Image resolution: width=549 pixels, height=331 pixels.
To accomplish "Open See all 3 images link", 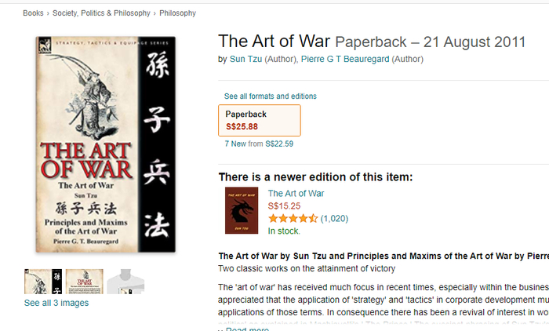I will 56,303.
